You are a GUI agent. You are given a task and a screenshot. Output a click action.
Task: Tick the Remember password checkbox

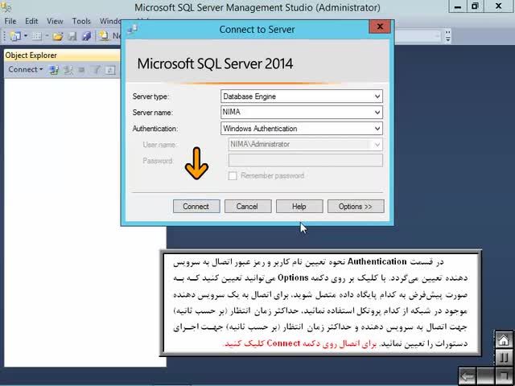(x=233, y=176)
